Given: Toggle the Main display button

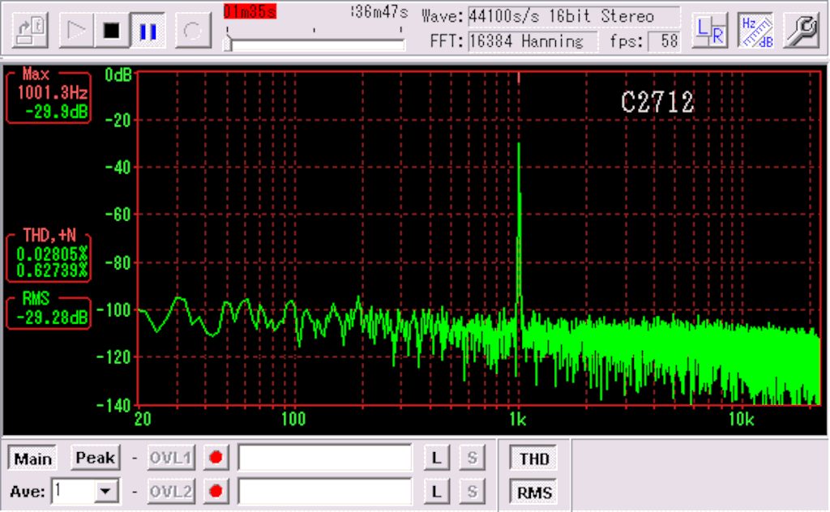Looking at the screenshot, I should pyautogui.click(x=32, y=458).
